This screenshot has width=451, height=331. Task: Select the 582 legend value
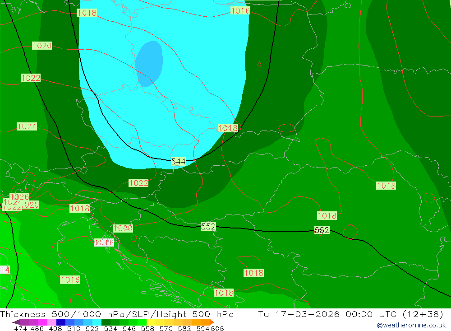point(184,328)
